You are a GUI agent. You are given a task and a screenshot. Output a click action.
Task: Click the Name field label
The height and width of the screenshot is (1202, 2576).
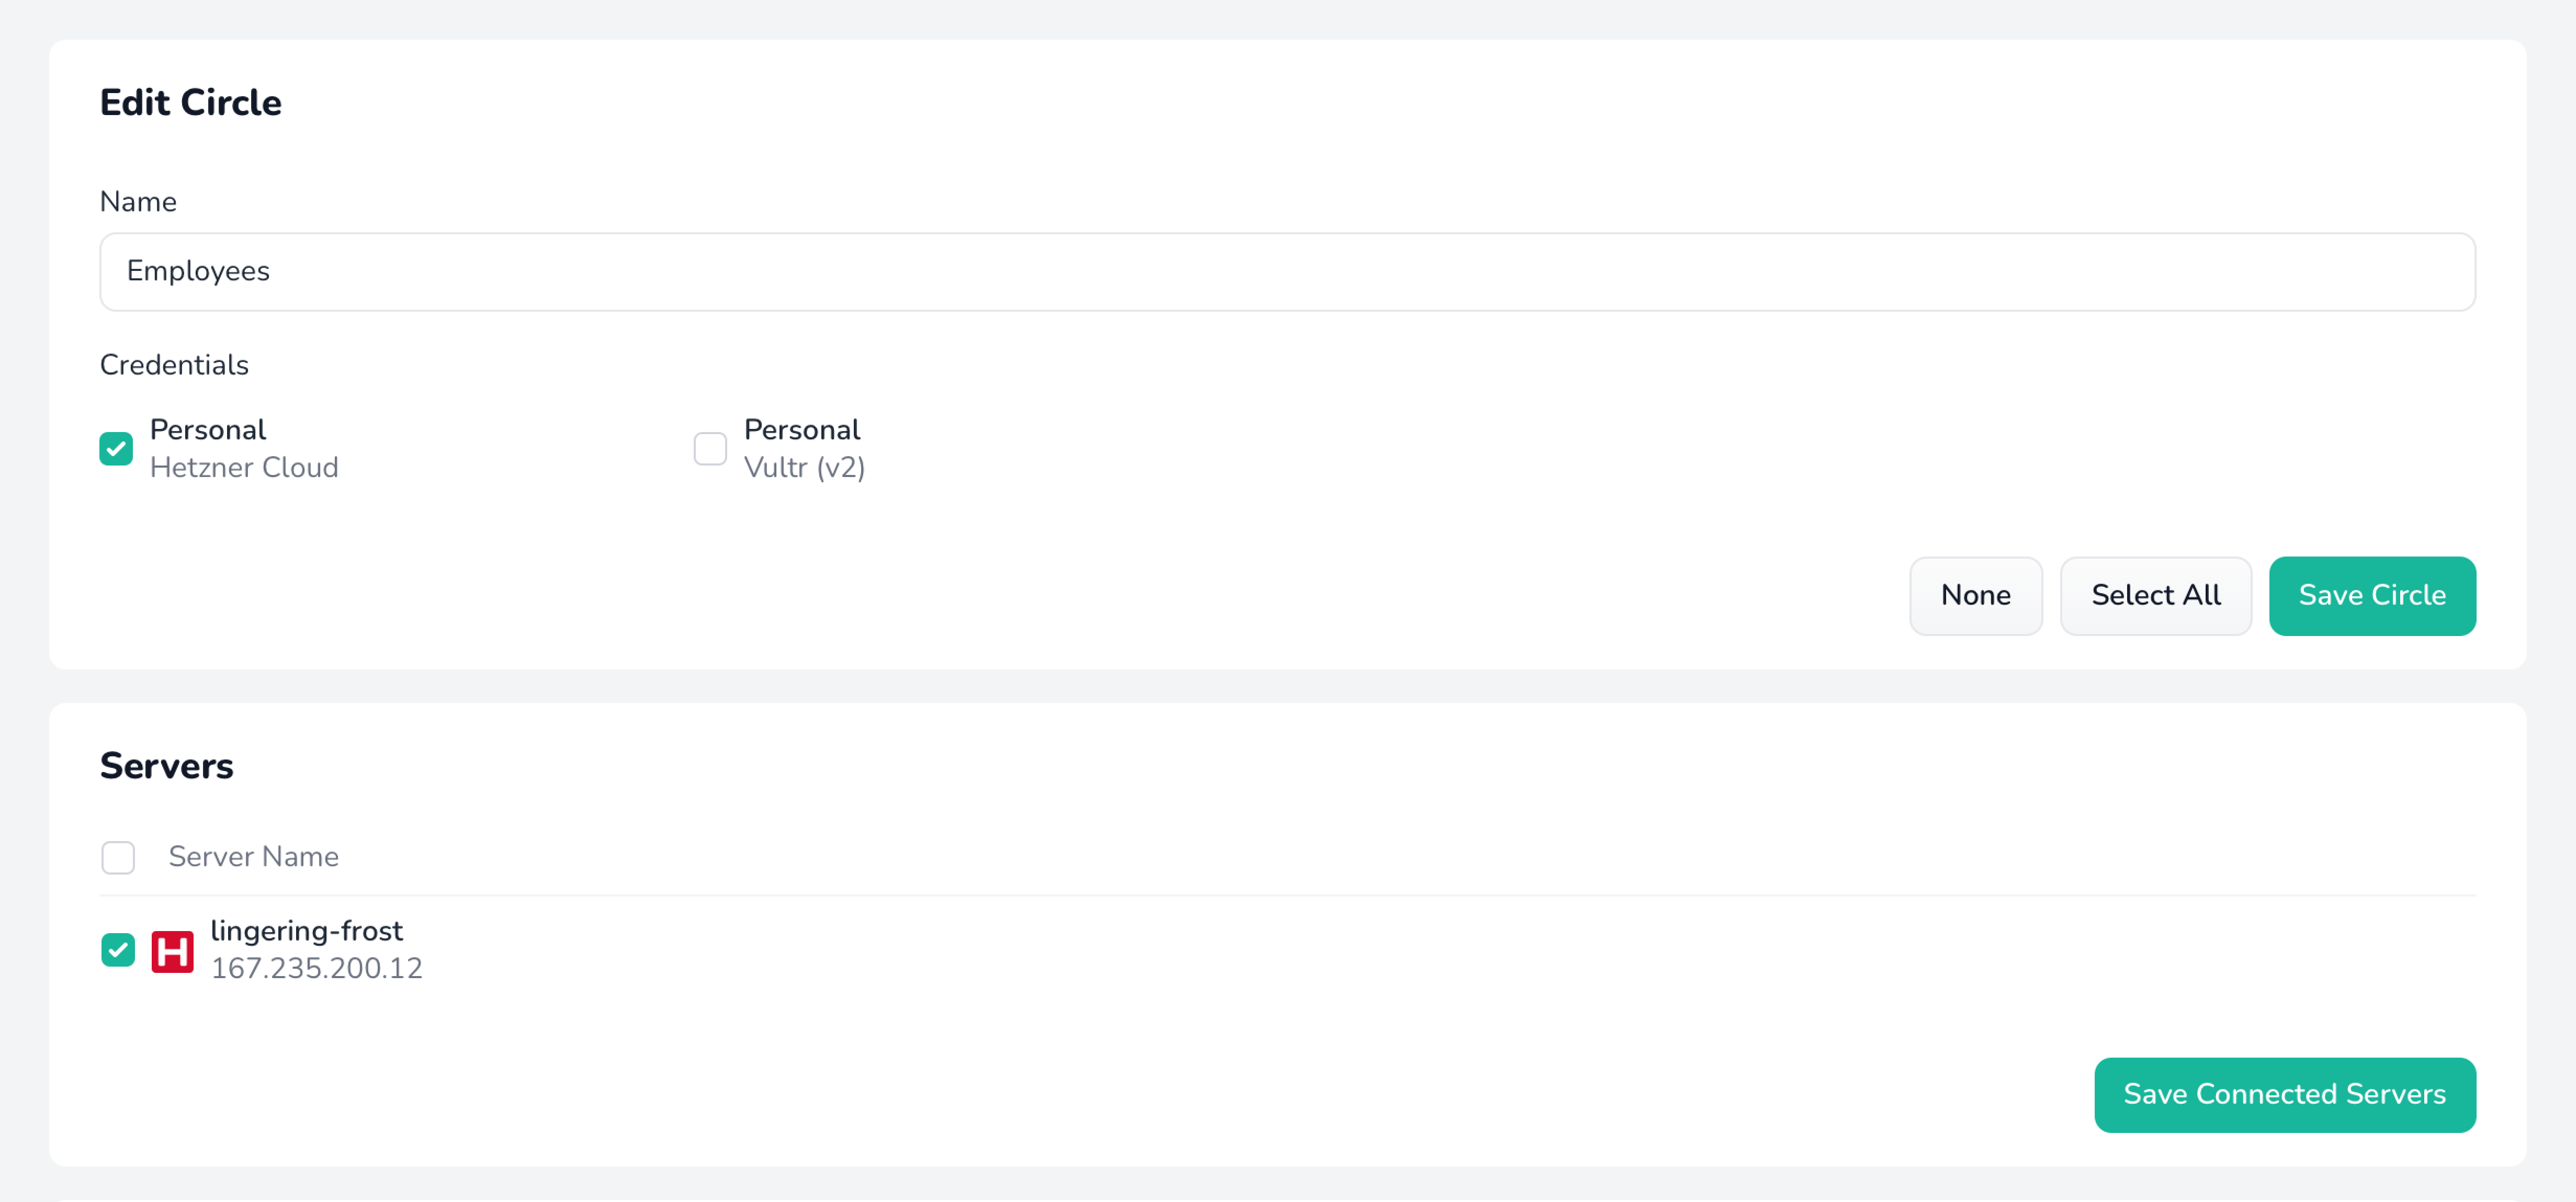tap(138, 202)
